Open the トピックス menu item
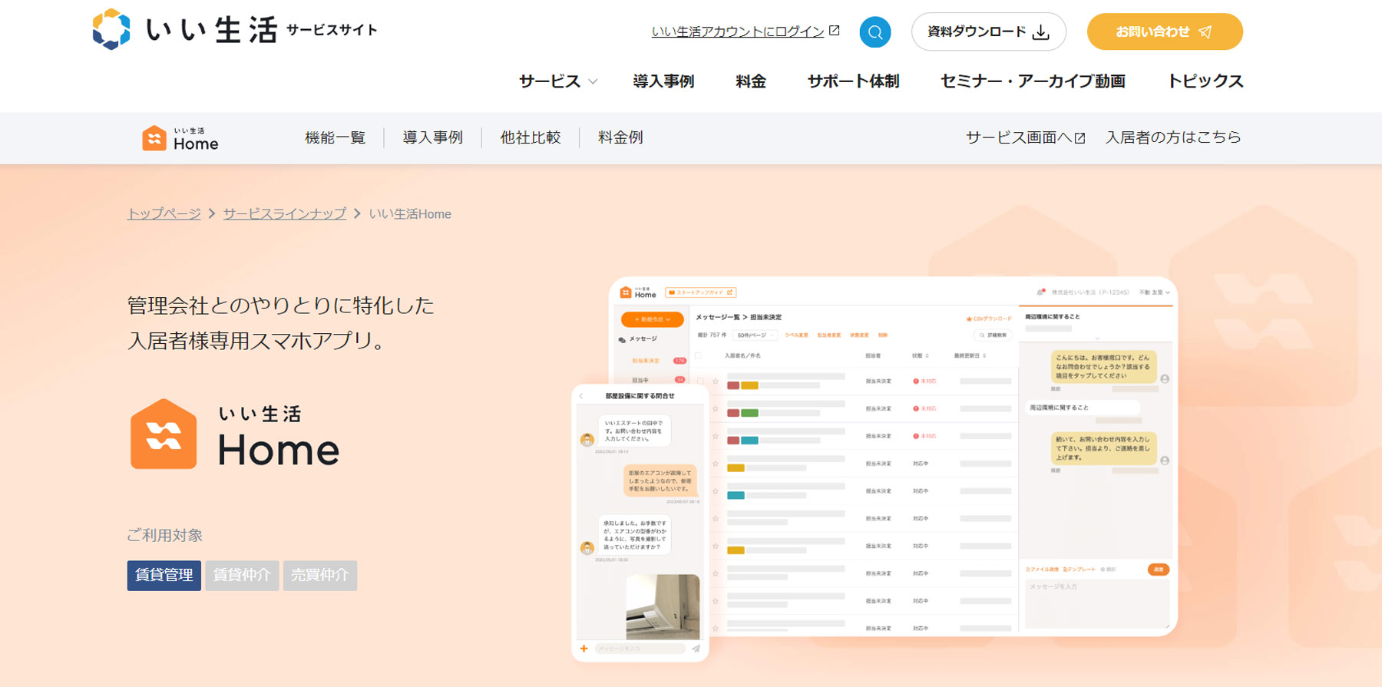This screenshot has width=1382, height=687. [1205, 81]
